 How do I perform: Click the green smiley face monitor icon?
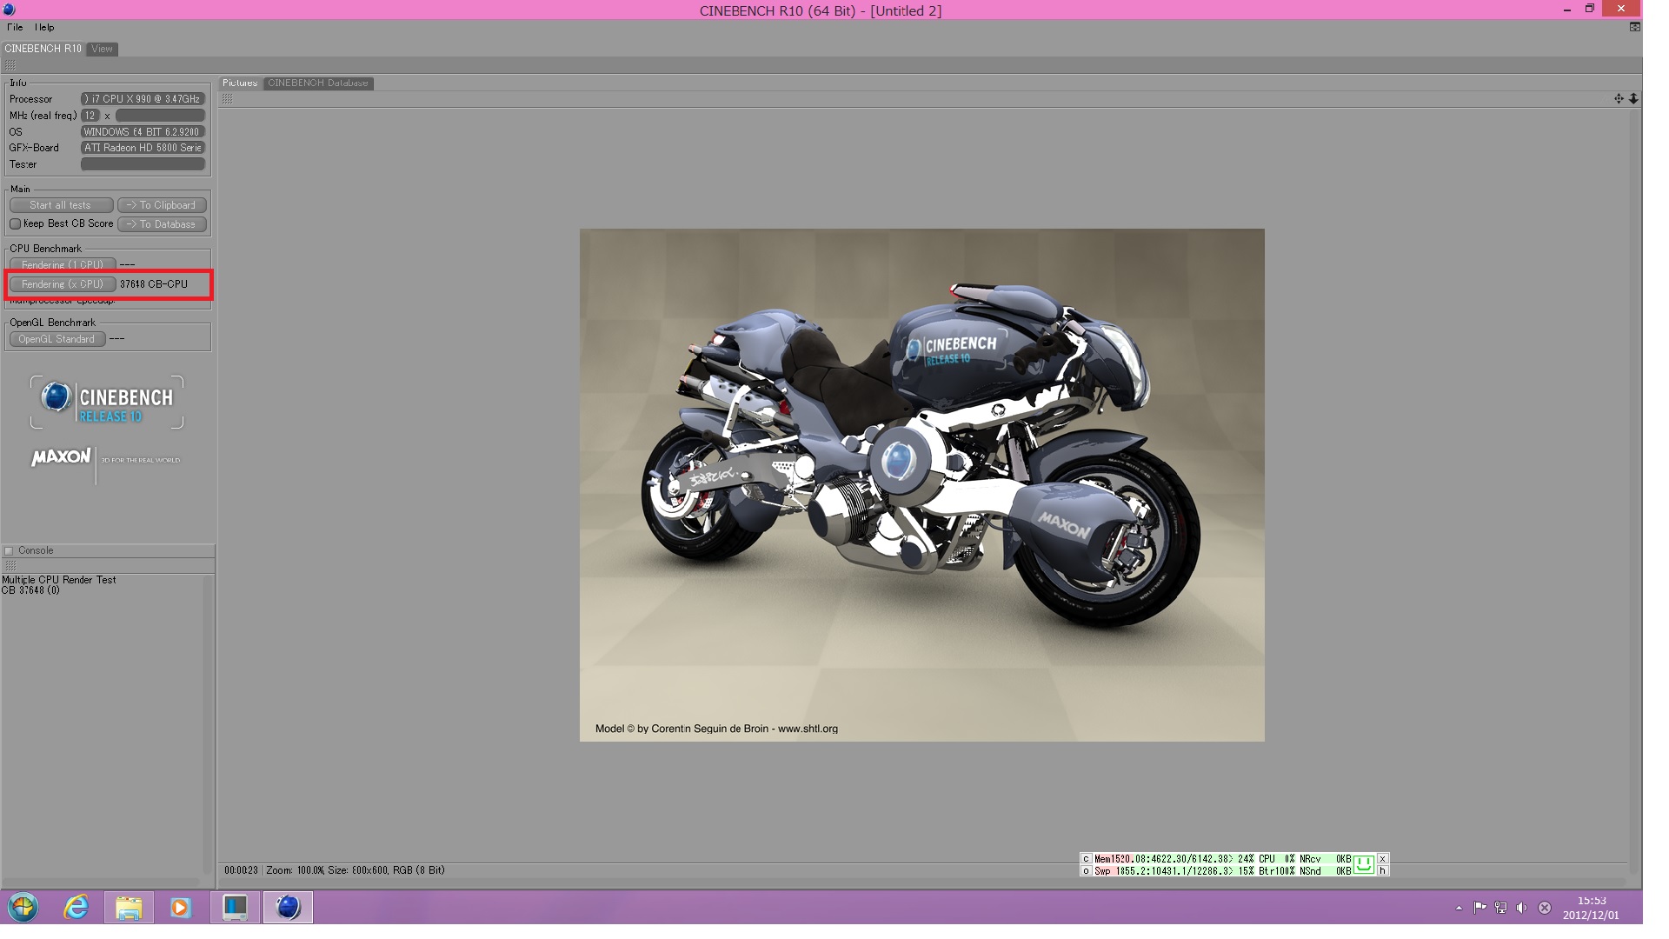(1363, 864)
